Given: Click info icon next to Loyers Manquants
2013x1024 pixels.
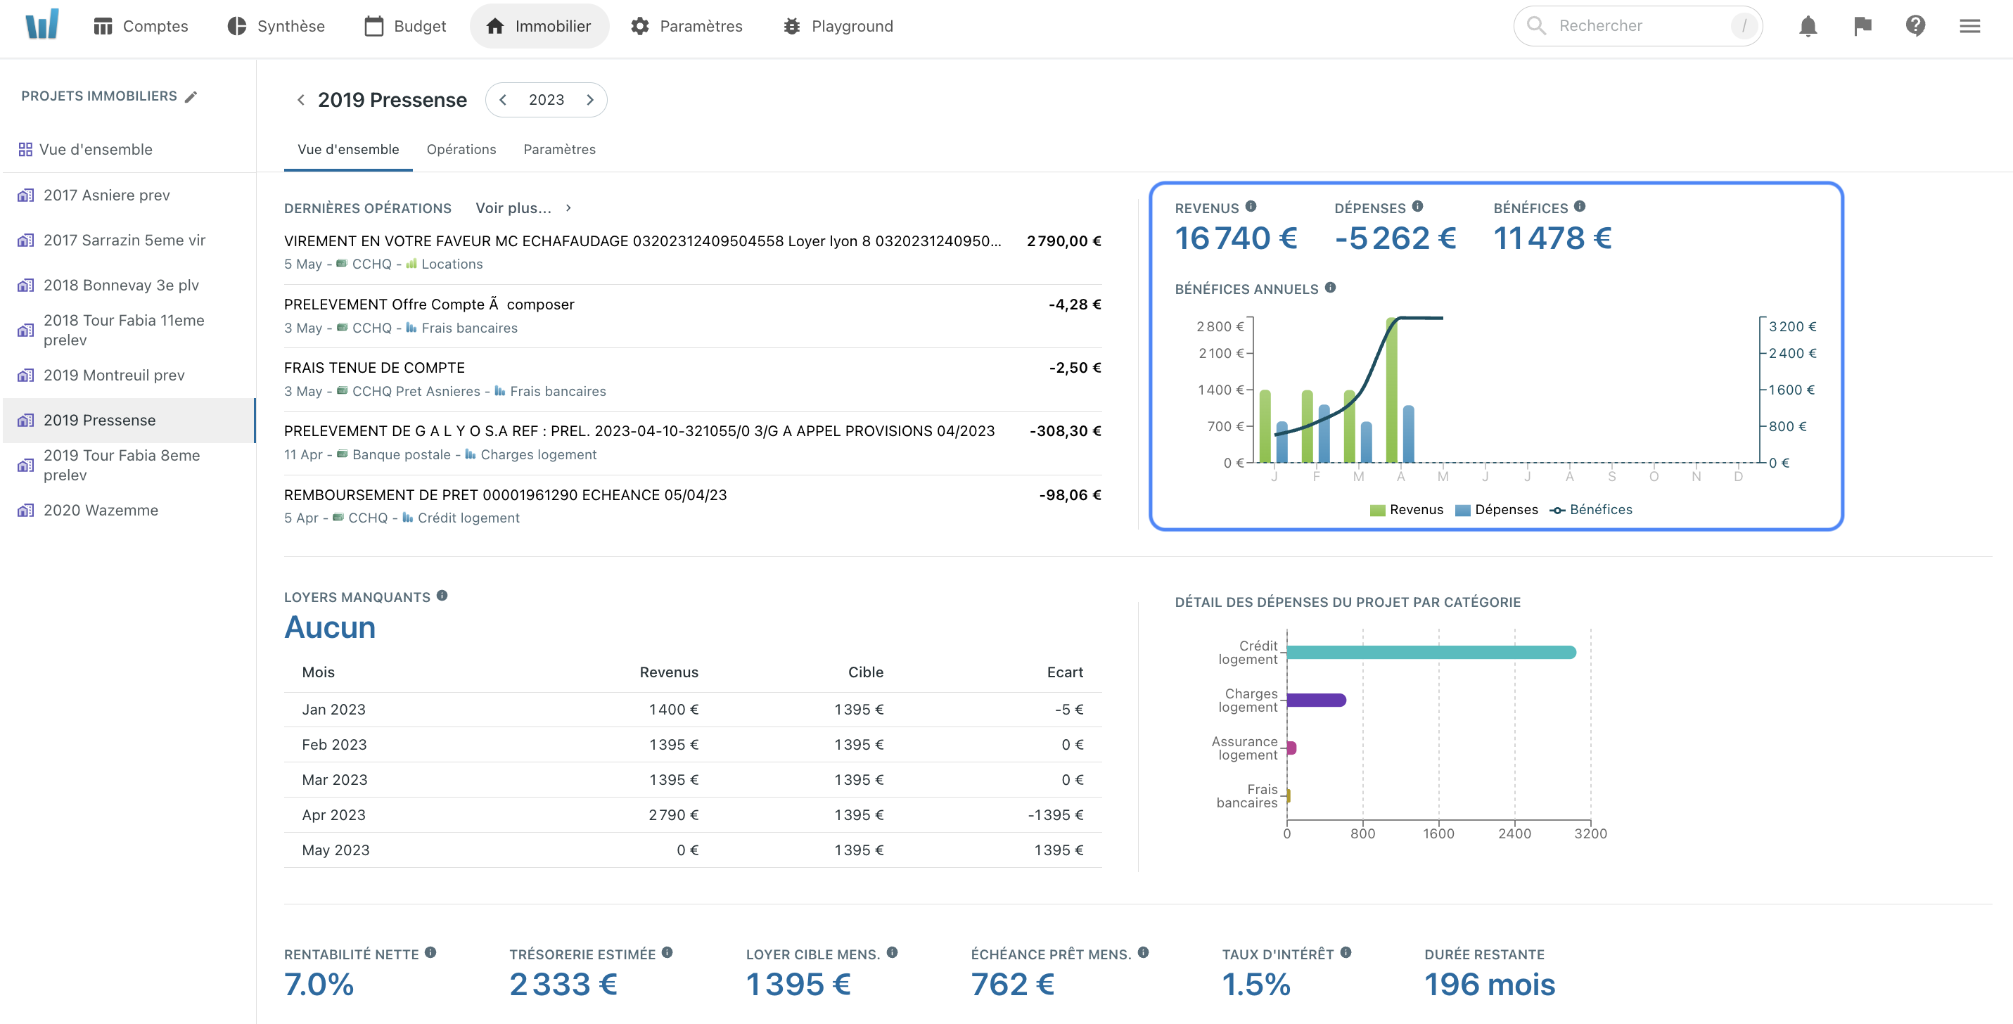Looking at the screenshot, I should point(442,596).
